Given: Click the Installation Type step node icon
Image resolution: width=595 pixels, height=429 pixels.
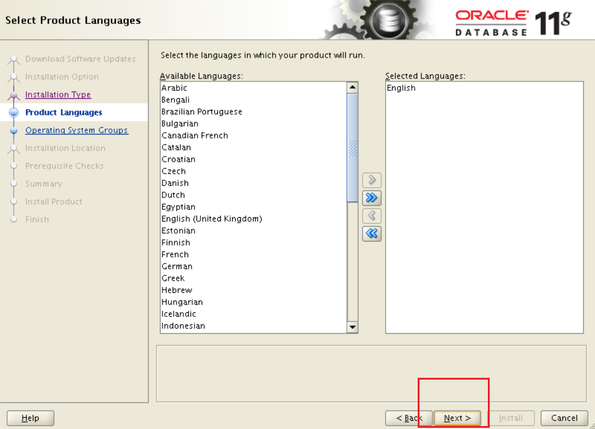Looking at the screenshot, I should click(14, 95).
